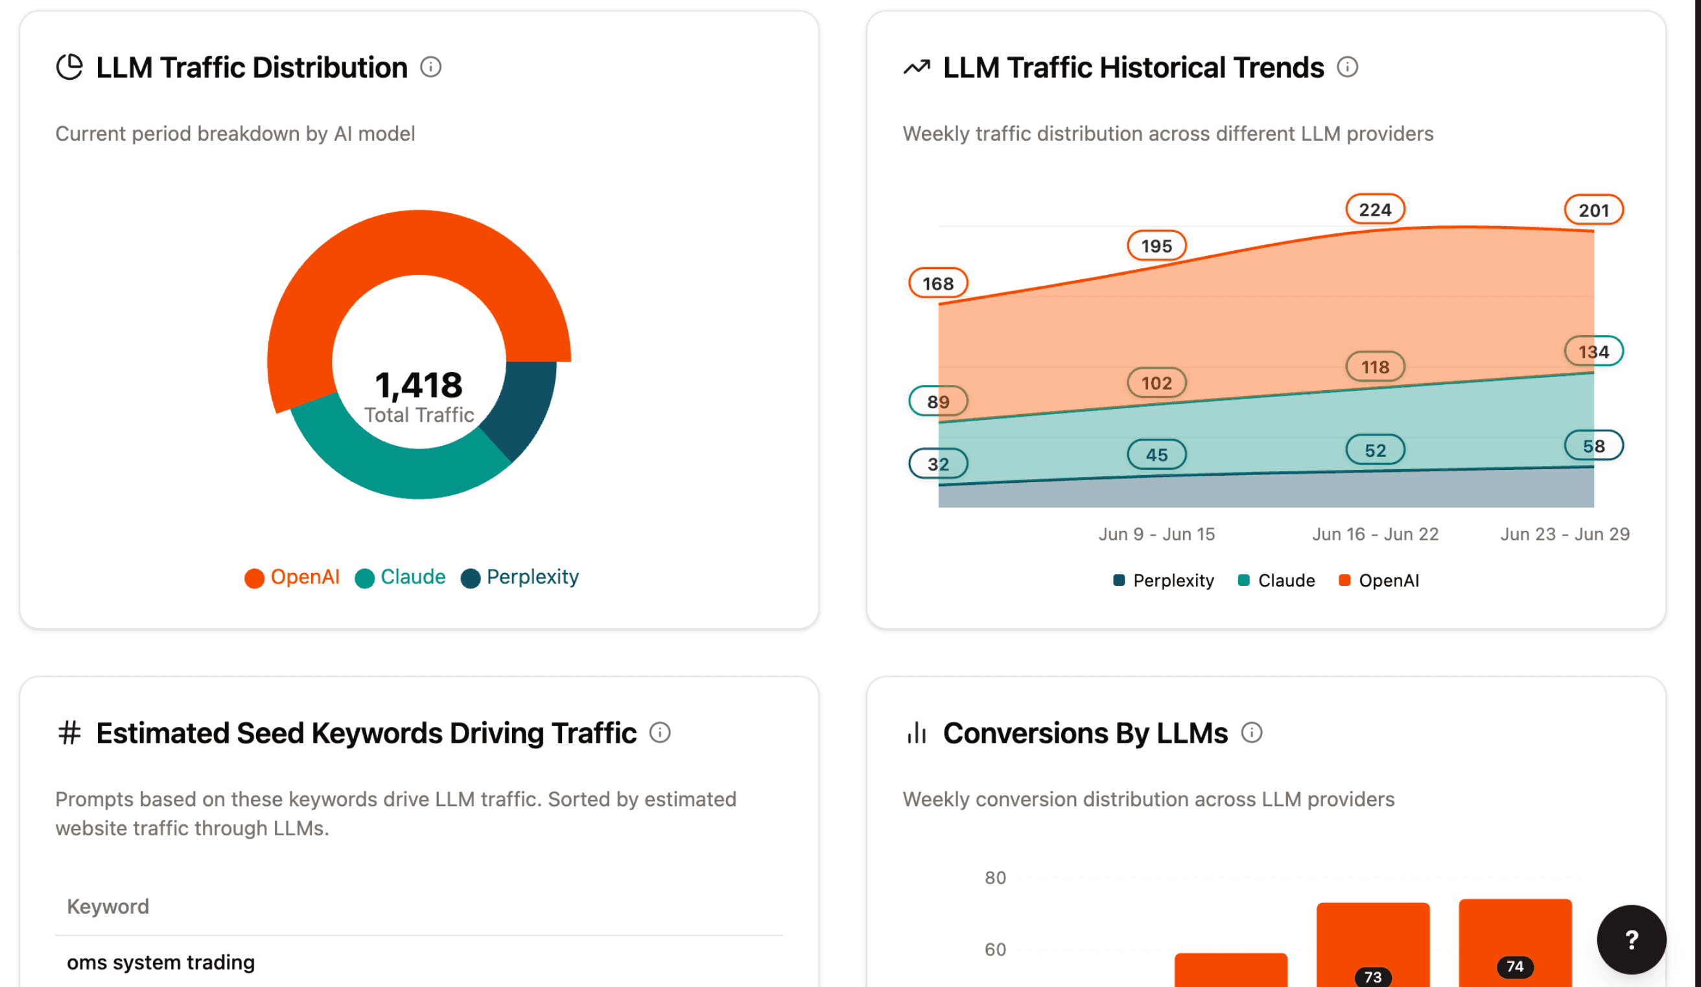Image resolution: width=1701 pixels, height=987 pixels.
Task: Click the hash icon beside Seed Keywords title
Action: click(69, 733)
